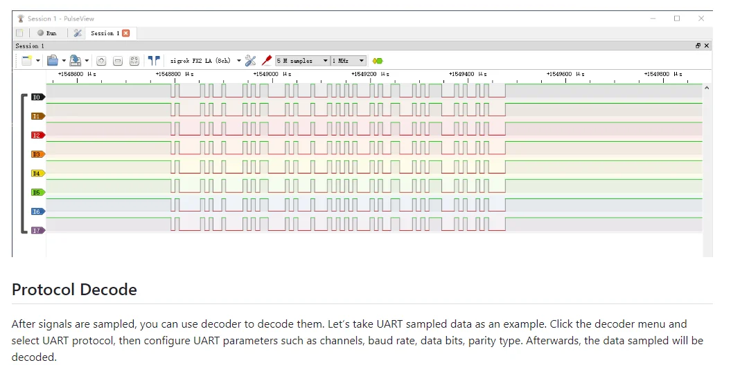Image resolution: width=740 pixels, height=365 pixels.
Task: Open settings wrench icon beside Session 1 tab
Action: [x=78, y=33]
